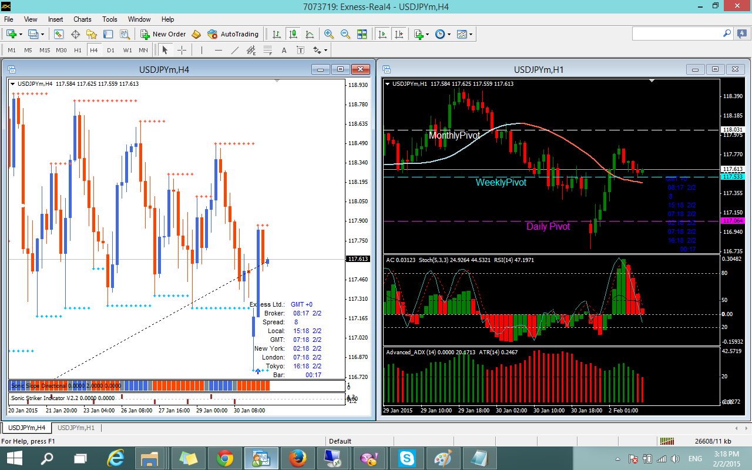Viewport: 752px width, 470px height.
Task: Click the Default profile status bar entry
Action: tap(340, 441)
